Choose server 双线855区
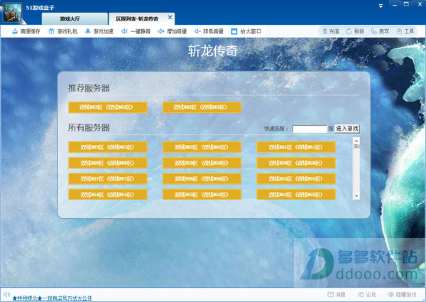Screen dimensions: 426x302 coord(296,178)
